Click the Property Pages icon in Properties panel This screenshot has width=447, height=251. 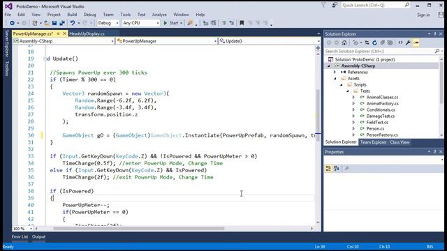tap(347, 169)
